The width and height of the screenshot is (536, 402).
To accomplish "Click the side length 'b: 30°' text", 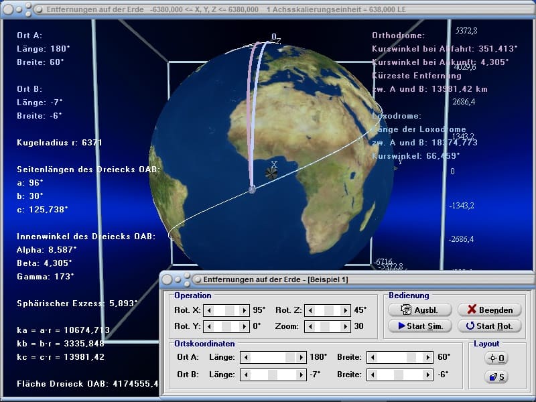I will (x=30, y=196).
